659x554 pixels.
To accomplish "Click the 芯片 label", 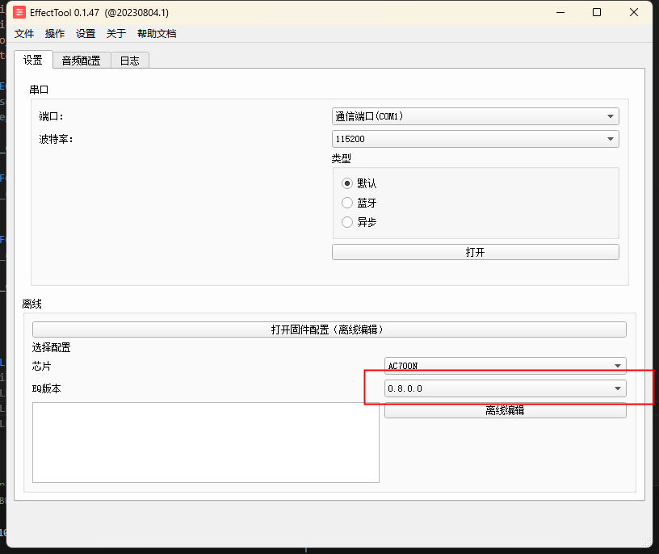I will (42, 366).
